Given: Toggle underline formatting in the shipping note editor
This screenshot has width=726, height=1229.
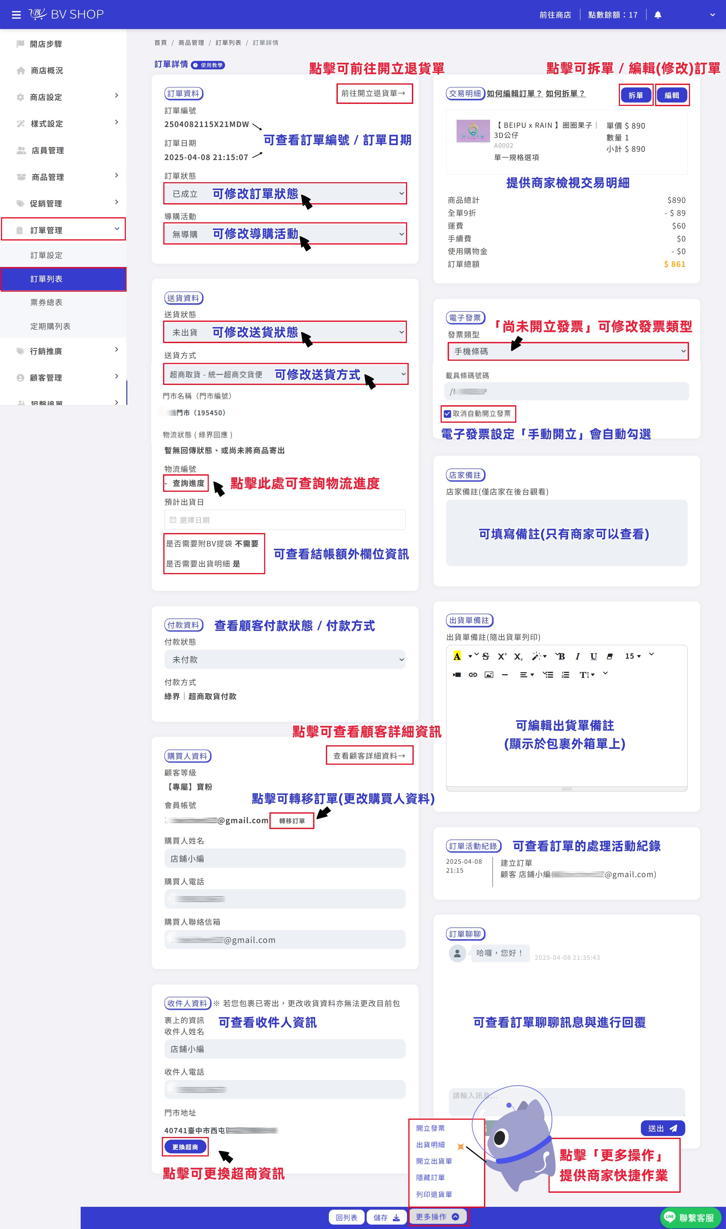Looking at the screenshot, I should coord(593,656).
